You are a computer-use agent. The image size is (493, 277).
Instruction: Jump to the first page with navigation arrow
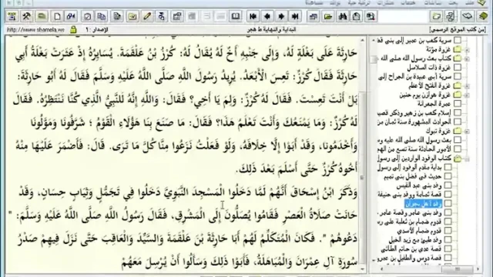253,16
